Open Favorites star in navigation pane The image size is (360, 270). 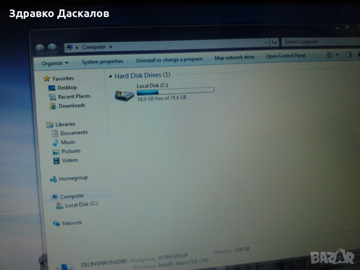[x=47, y=78]
